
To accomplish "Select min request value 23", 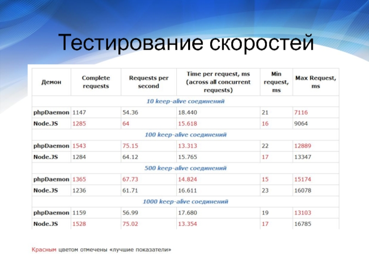I will point(265,190).
